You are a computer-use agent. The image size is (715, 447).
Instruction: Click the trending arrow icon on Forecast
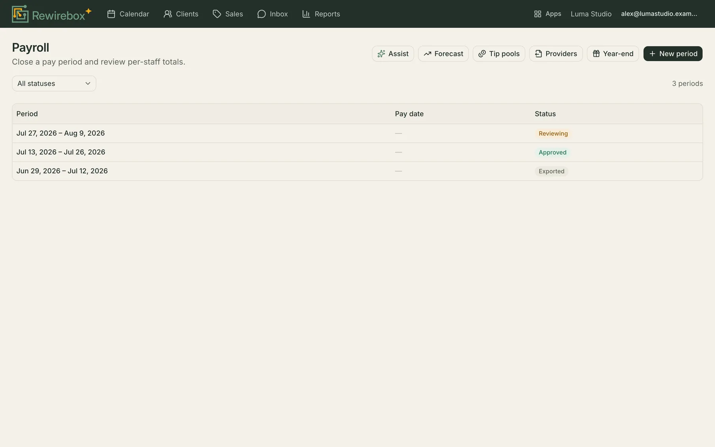[x=427, y=54]
